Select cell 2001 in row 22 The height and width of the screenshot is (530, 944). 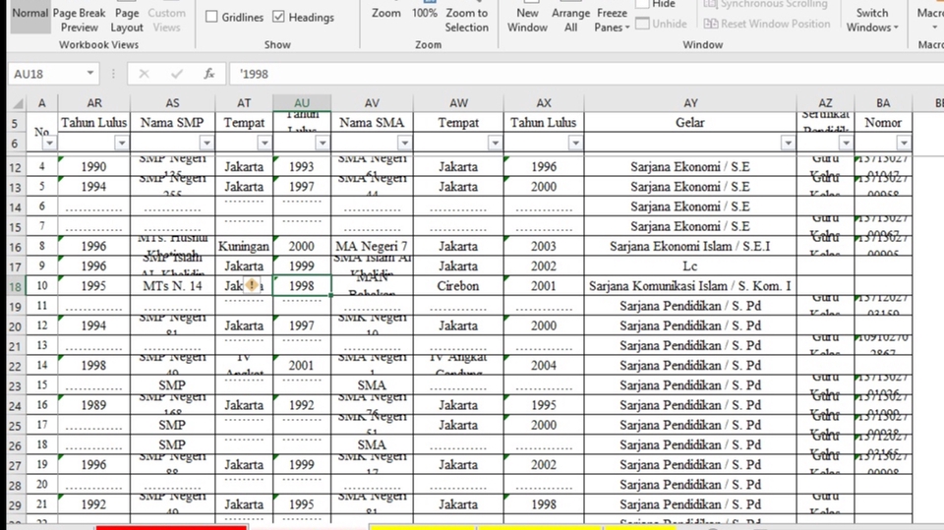(302, 366)
